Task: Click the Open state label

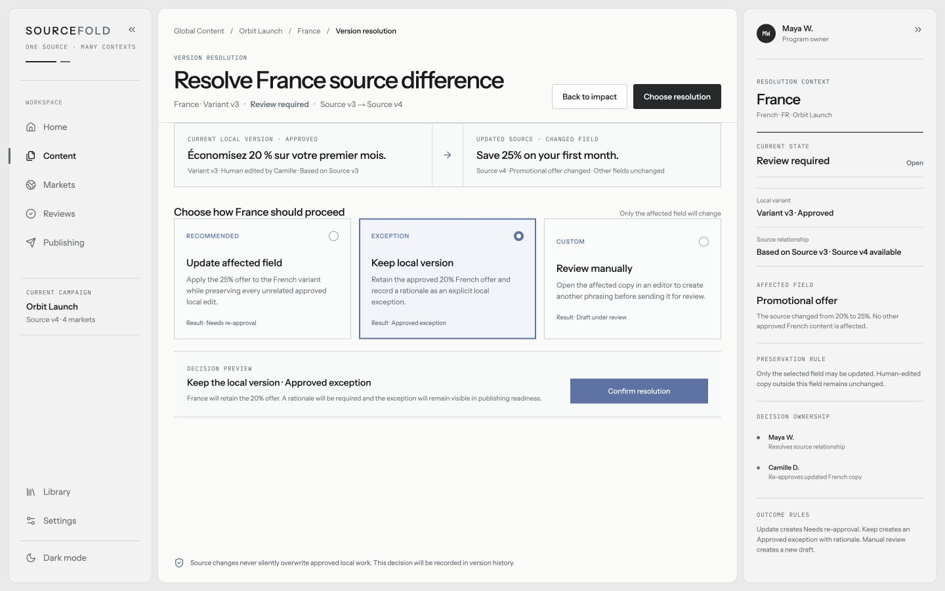Action: (x=915, y=163)
